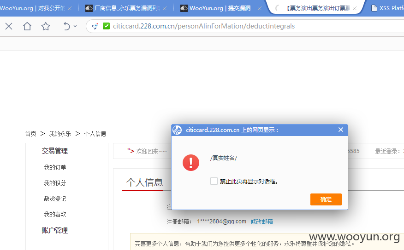Click the 最近登录 label text
404x250 pixels.
[388, 152]
